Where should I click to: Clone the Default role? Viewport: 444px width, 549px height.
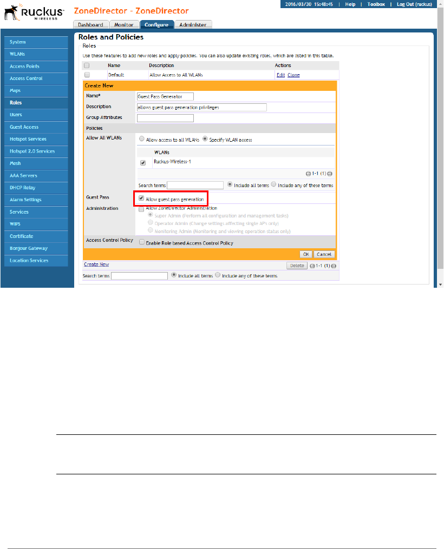[x=293, y=75]
